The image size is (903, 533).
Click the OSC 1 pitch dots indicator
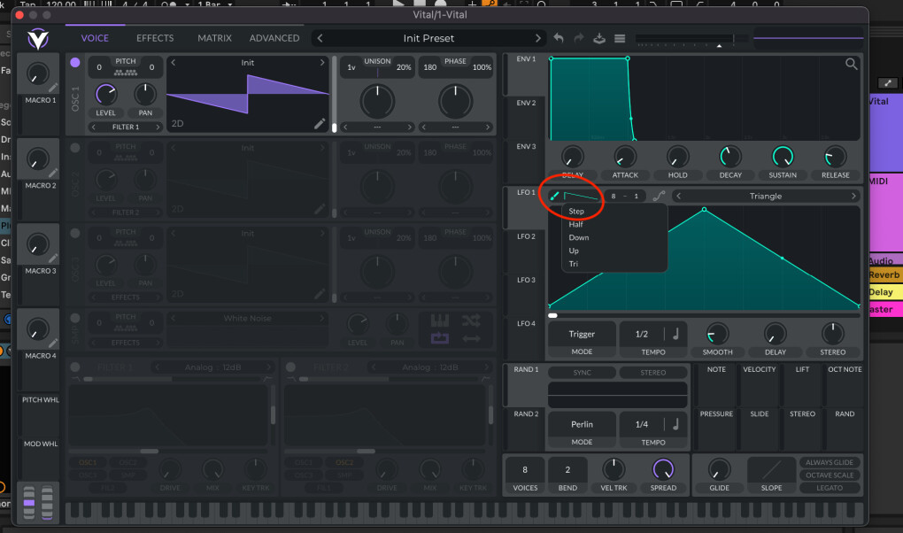pos(126,73)
